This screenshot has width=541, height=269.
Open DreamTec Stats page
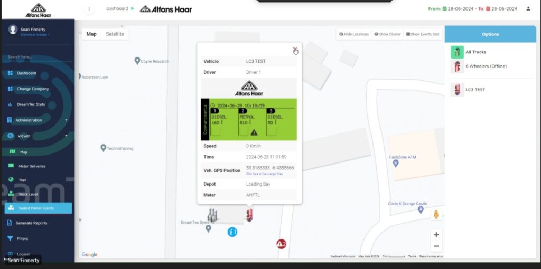[31, 104]
